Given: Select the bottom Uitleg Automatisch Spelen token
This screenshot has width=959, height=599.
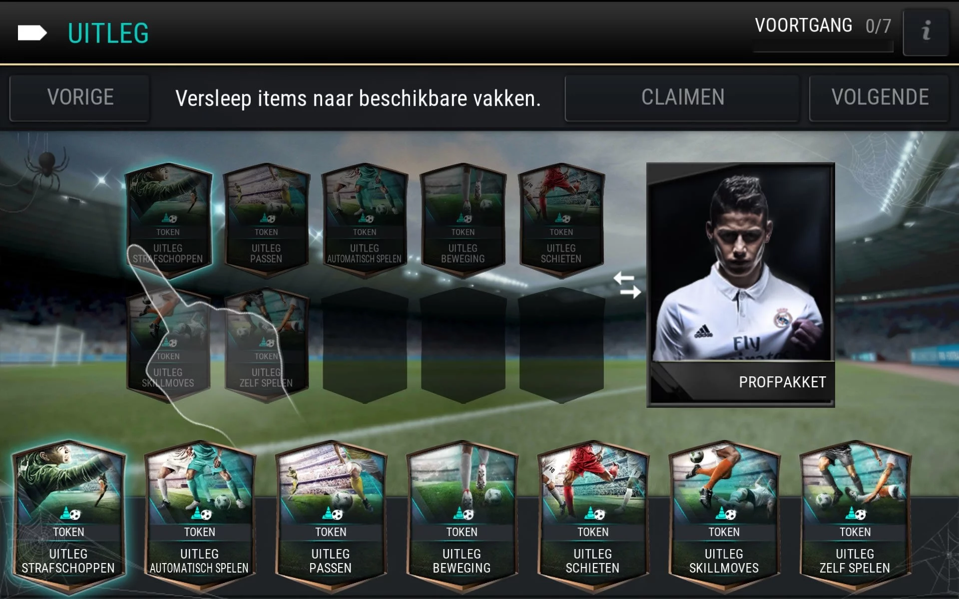Looking at the screenshot, I should click(x=200, y=517).
